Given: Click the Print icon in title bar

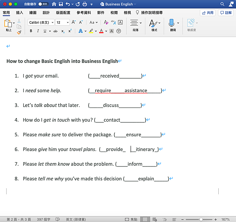Looking at the screenshot, I should pyautogui.click(x=85, y=4).
